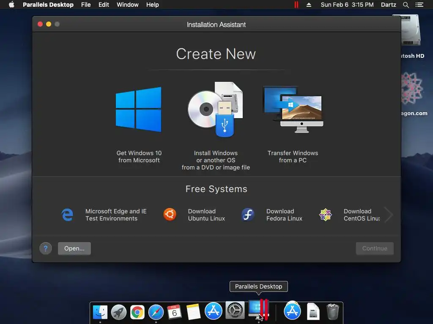The width and height of the screenshot is (433, 324).
Task: Click the Continue button
Action: point(375,248)
